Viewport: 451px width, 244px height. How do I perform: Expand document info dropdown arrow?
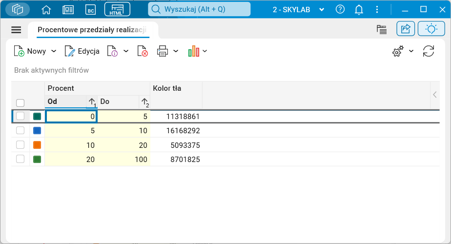(x=126, y=51)
